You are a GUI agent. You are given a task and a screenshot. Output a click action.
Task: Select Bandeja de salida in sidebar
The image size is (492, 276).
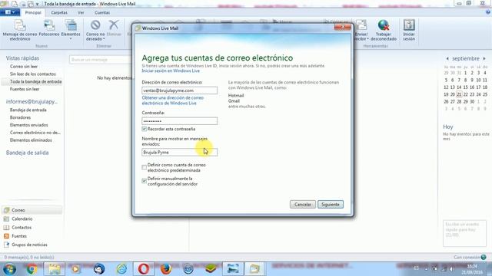coord(28,153)
